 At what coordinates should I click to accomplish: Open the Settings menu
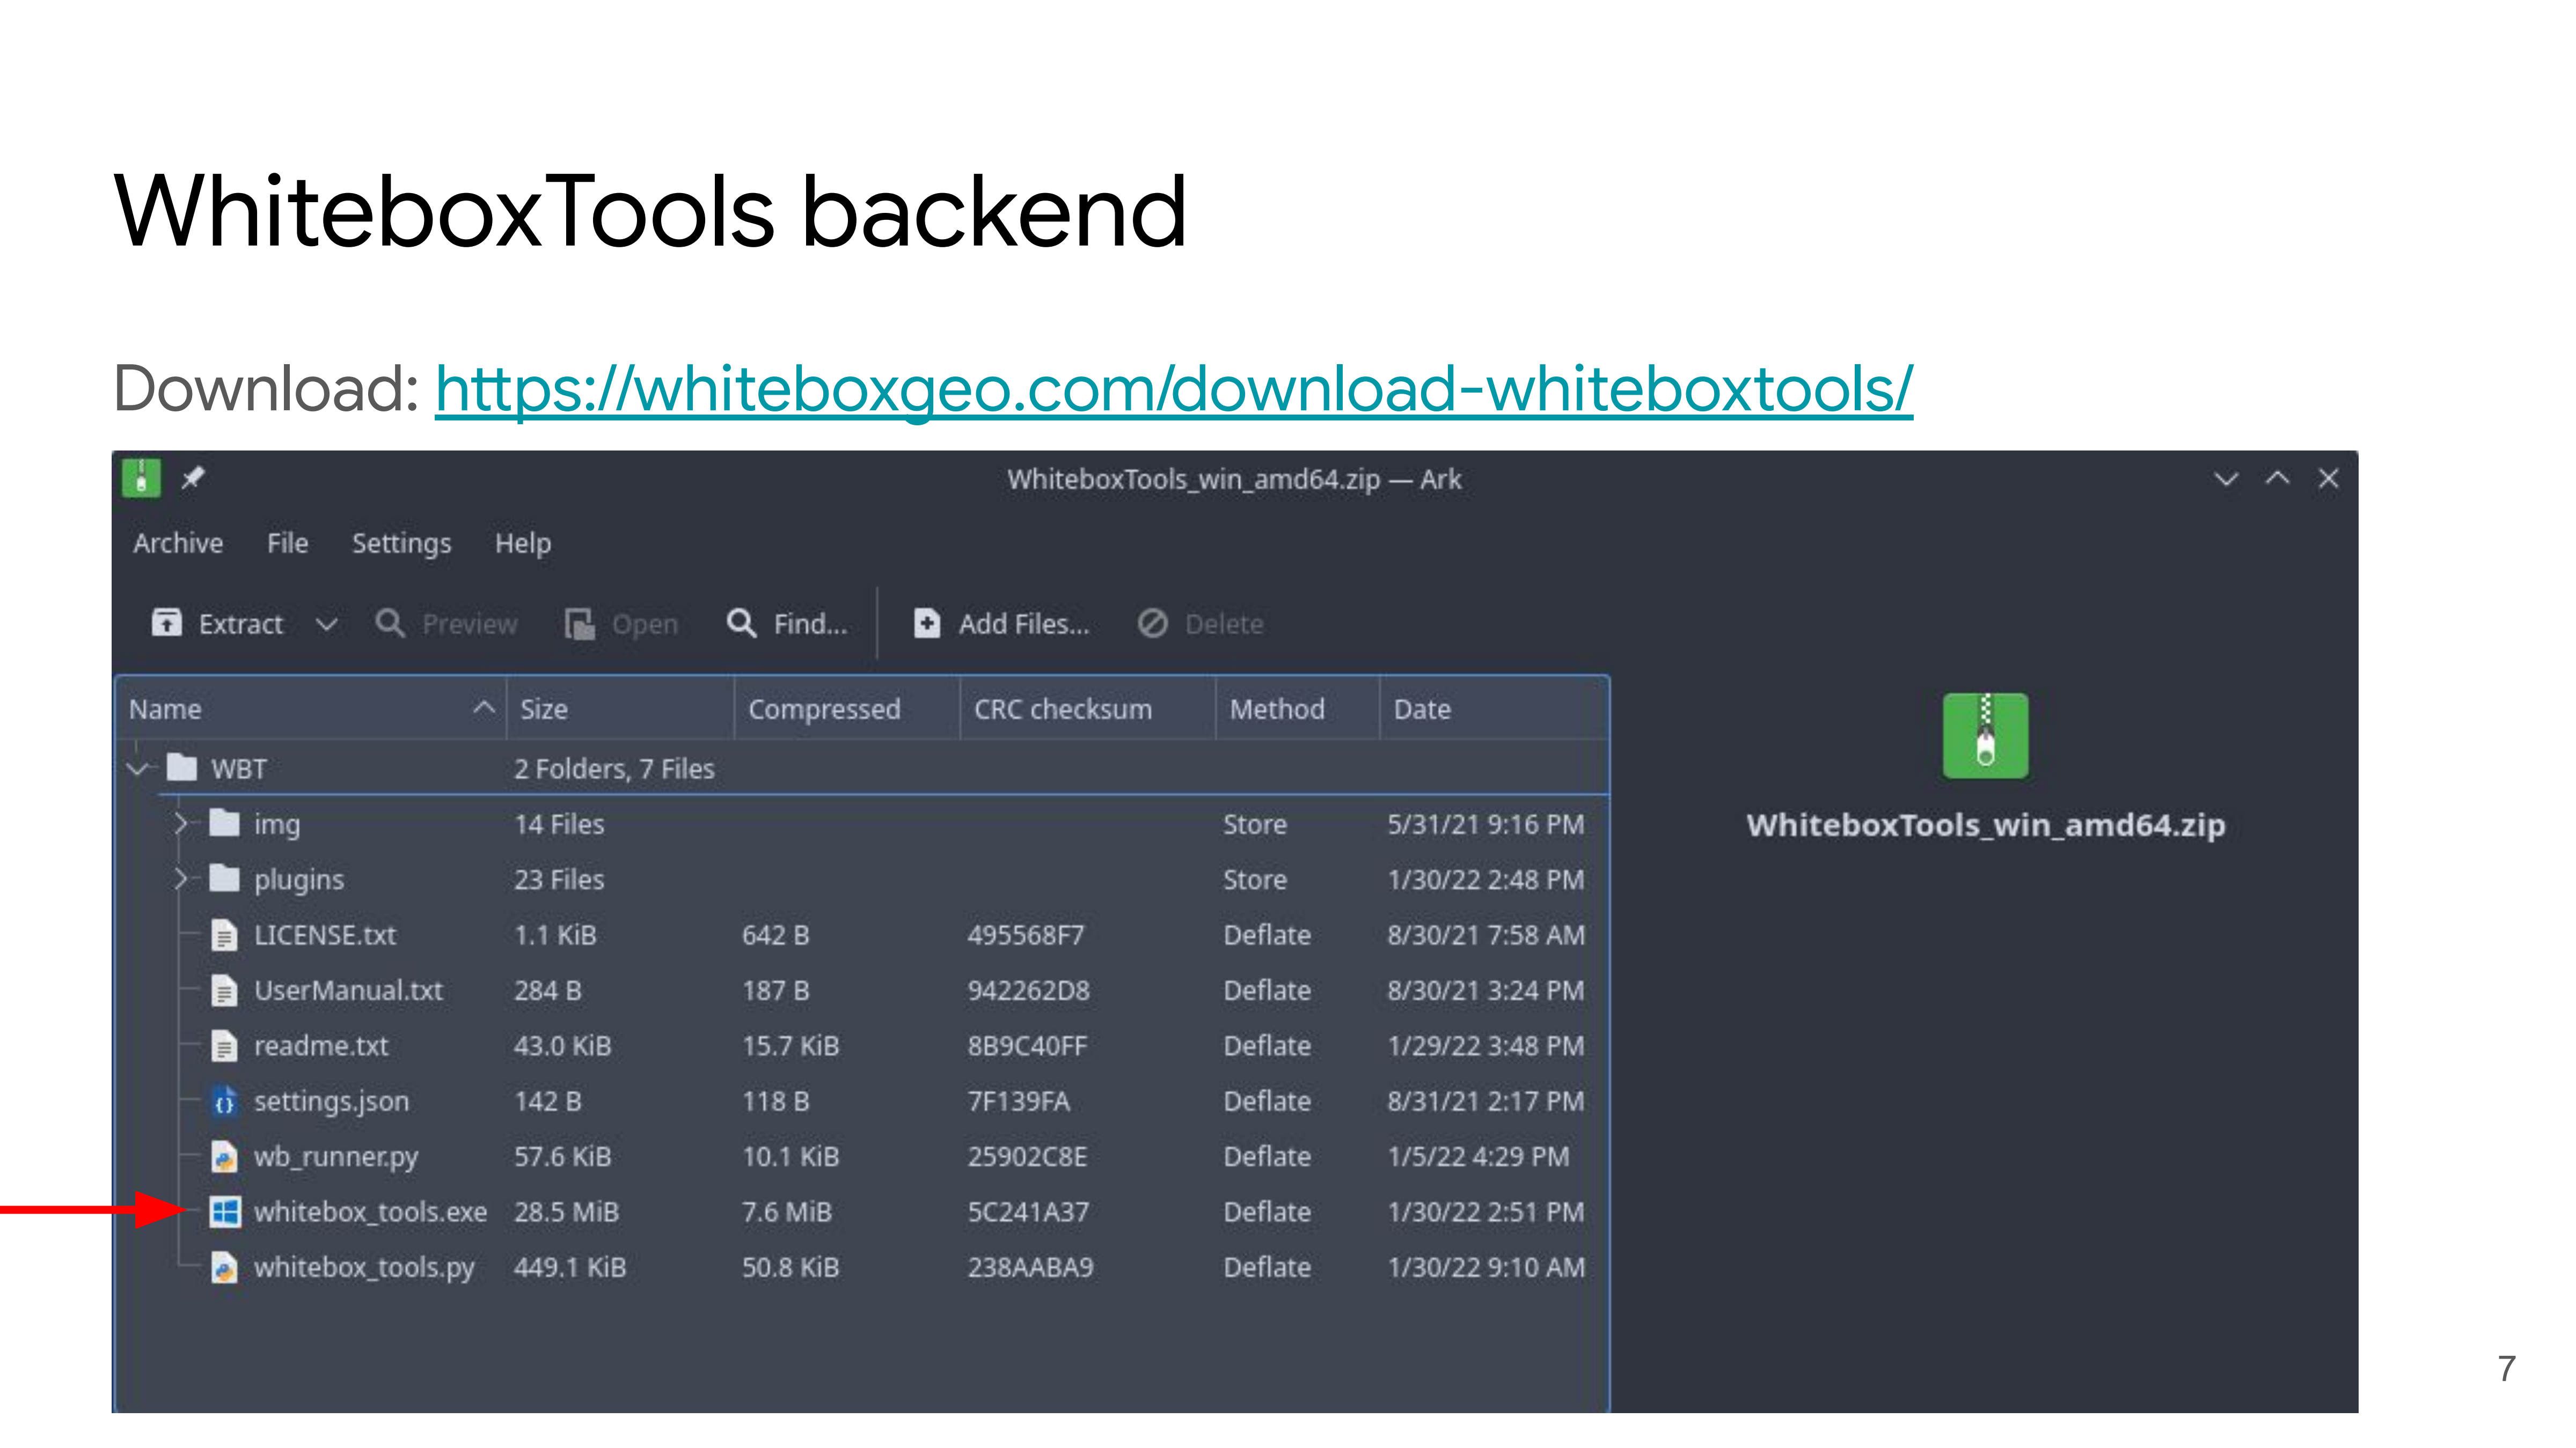pyautogui.click(x=401, y=544)
